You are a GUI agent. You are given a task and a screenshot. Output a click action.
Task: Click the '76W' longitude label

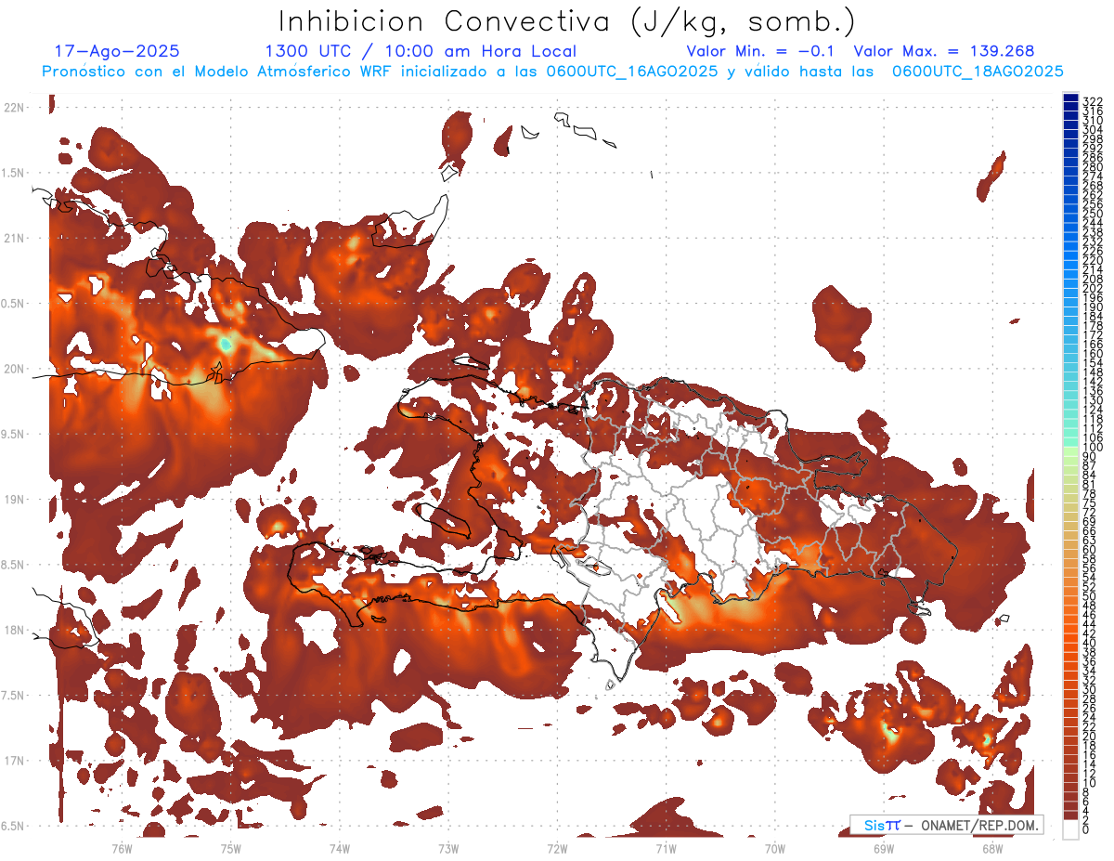click(123, 847)
